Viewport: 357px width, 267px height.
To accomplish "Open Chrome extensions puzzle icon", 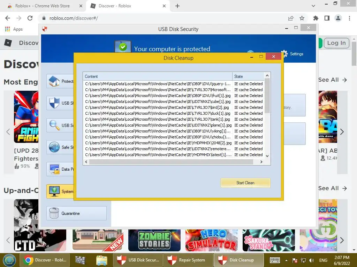I will 316,18.
